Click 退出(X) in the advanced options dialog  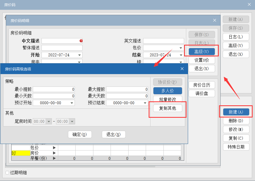coord(113,134)
